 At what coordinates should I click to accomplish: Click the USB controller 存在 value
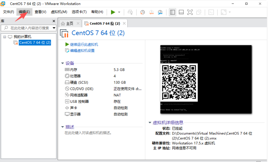pyautogui.click(x=117, y=102)
